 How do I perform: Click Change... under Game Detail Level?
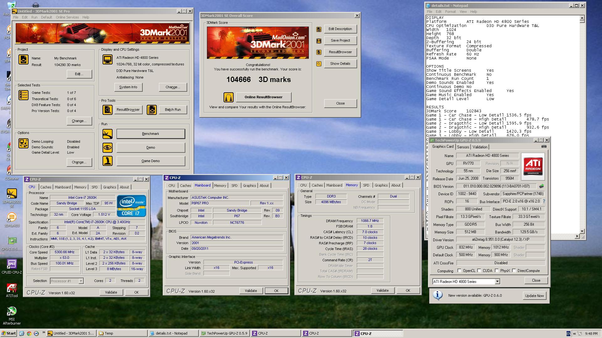(x=79, y=162)
